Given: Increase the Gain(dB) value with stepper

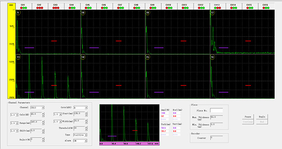Looking at the screenshot, I should point(43,113).
